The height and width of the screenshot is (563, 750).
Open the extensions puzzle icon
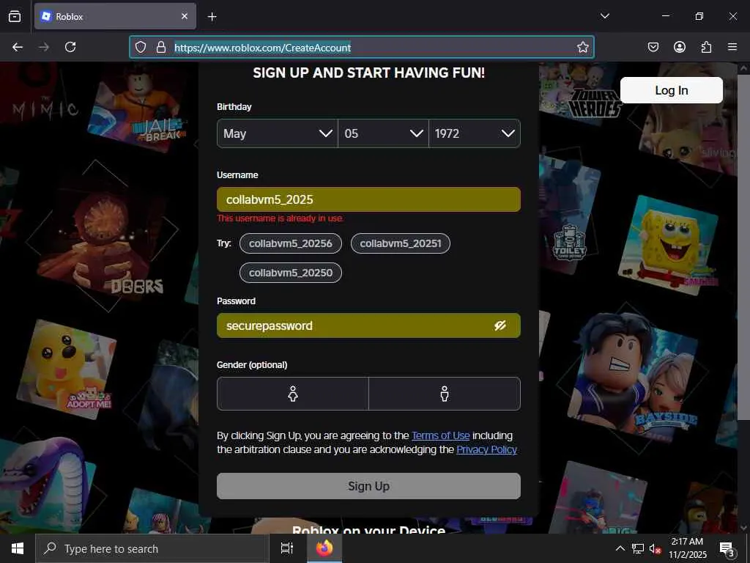tap(706, 47)
